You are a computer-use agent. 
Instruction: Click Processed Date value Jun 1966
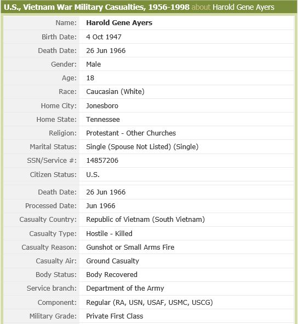click(100, 206)
